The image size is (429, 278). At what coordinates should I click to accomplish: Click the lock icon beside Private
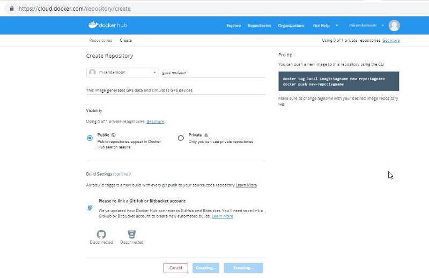pos(206,135)
